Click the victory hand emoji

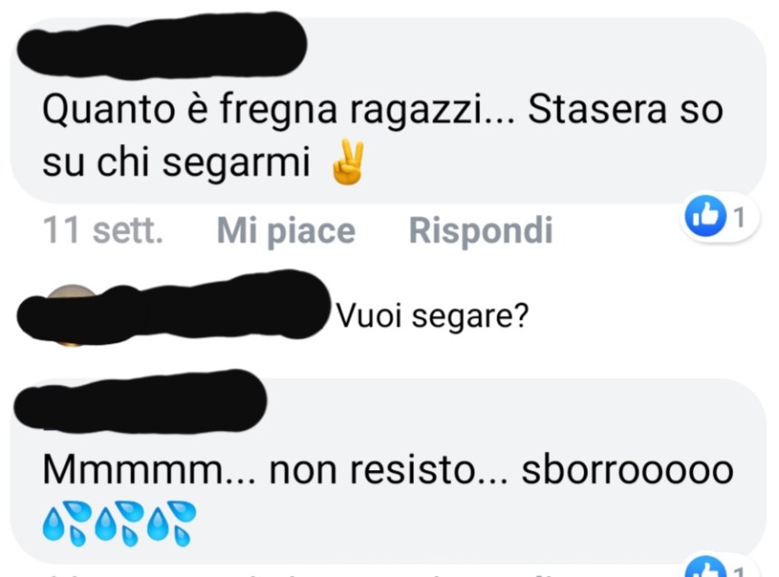pyautogui.click(x=348, y=162)
